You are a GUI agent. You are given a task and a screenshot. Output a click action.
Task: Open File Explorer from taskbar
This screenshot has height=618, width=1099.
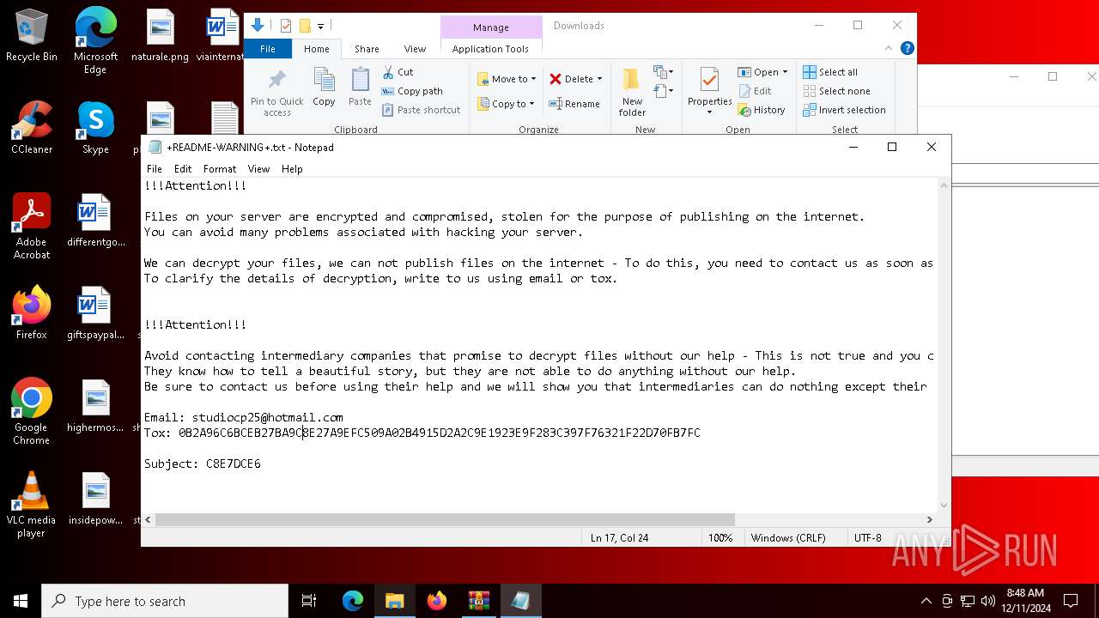click(394, 601)
